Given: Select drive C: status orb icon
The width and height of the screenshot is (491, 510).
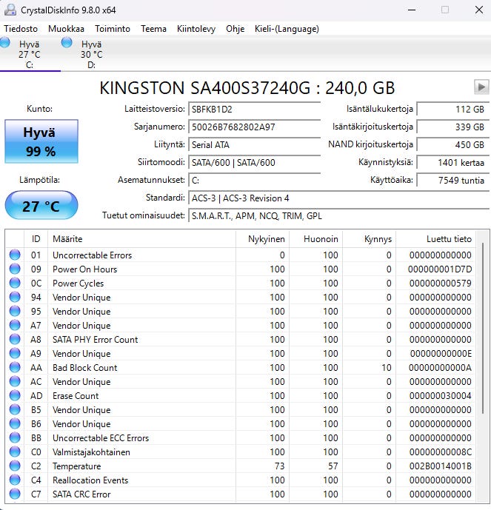Looking at the screenshot, I should [6, 44].
